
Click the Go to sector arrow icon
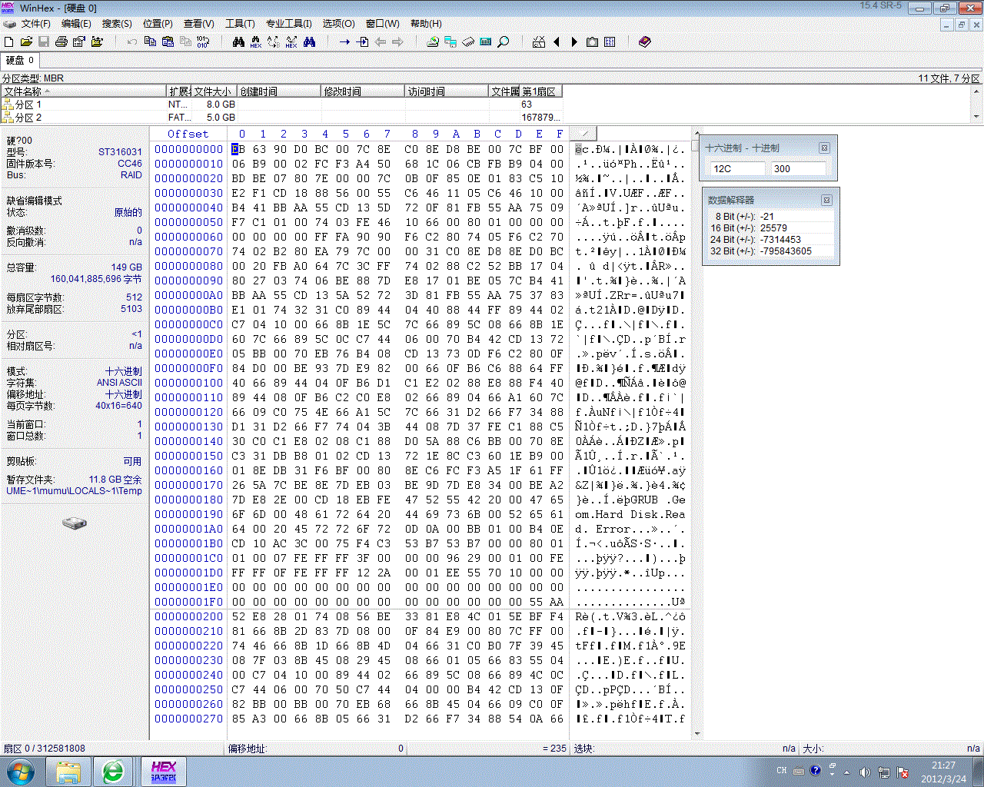pos(363,42)
